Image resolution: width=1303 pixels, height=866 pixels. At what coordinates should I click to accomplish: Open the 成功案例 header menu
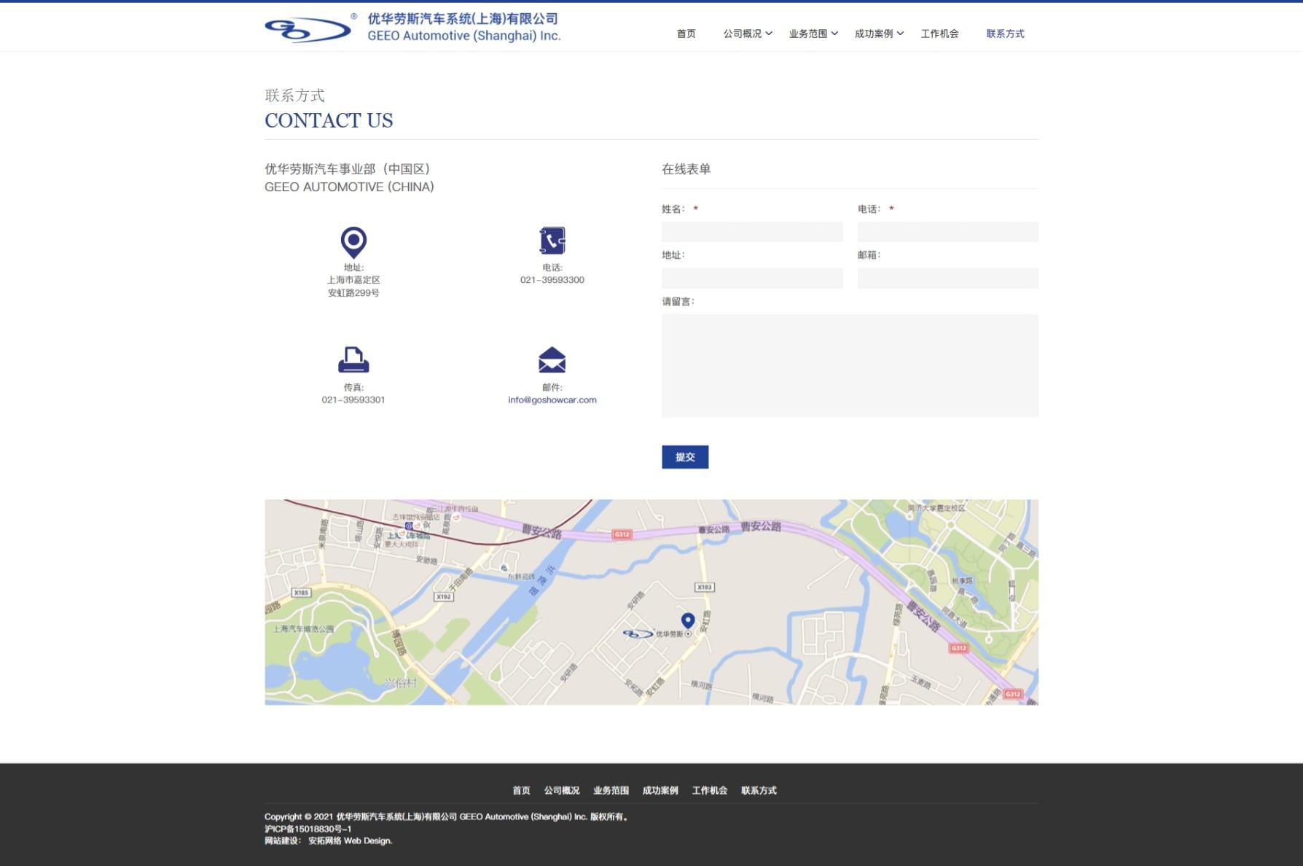(873, 34)
